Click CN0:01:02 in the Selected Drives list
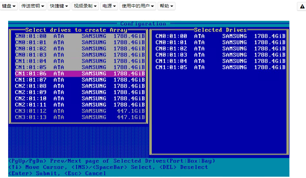Screen dimensions: 306x178 pyautogui.click(x=220, y=49)
